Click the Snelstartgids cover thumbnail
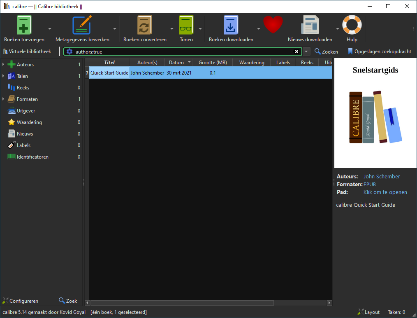417x318 pixels. (x=375, y=113)
